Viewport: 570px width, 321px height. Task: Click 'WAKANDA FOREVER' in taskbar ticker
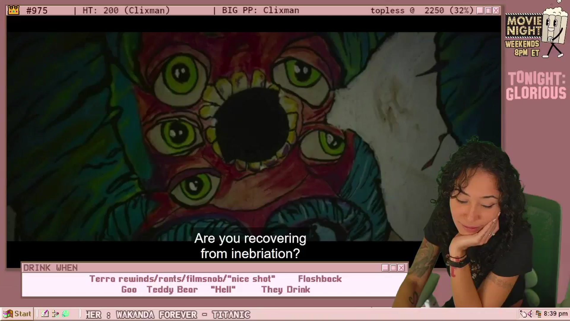point(156,315)
